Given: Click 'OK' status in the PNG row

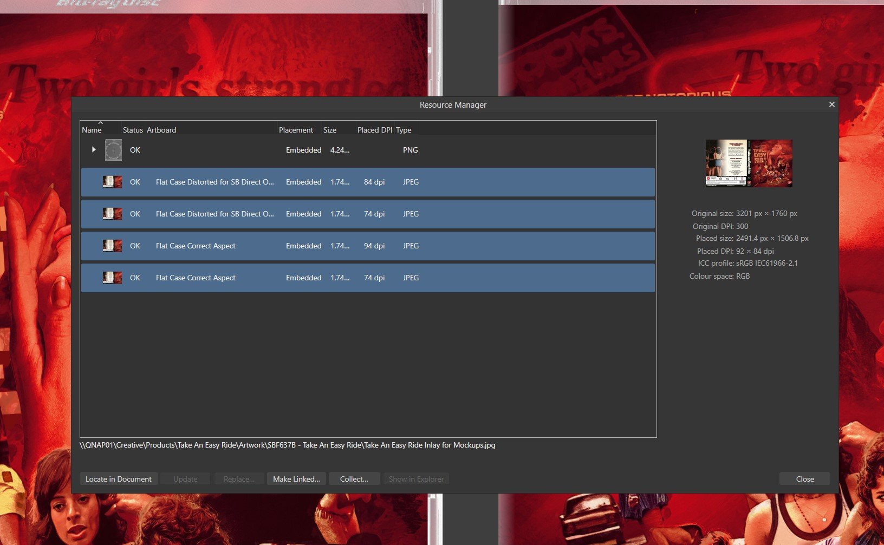Looking at the screenshot, I should pos(135,150).
